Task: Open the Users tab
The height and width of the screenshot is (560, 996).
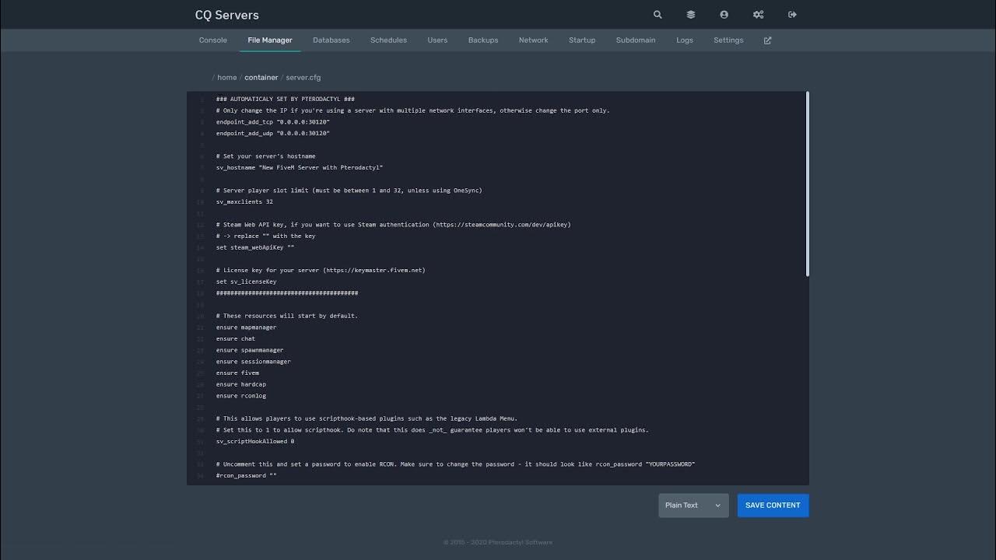Action: pos(437,40)
